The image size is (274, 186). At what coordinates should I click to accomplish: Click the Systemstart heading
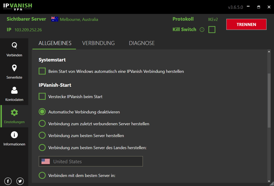pos(52,60)
